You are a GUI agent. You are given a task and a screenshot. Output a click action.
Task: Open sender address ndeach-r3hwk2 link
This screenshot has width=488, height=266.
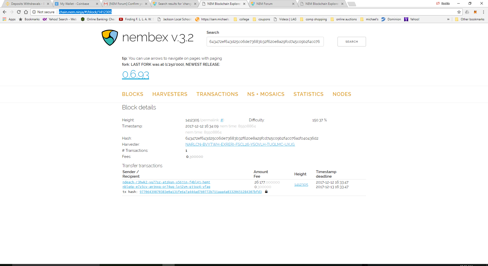[x=166, y=182]
